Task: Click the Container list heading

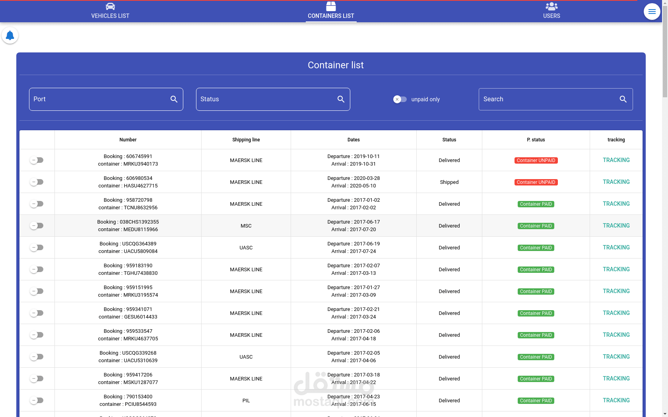Action: tap(336, 65)
